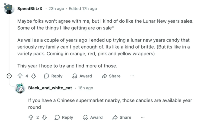
Task: Collapse the SpeedBlitzX comment thread
Action: coord(9,76)
